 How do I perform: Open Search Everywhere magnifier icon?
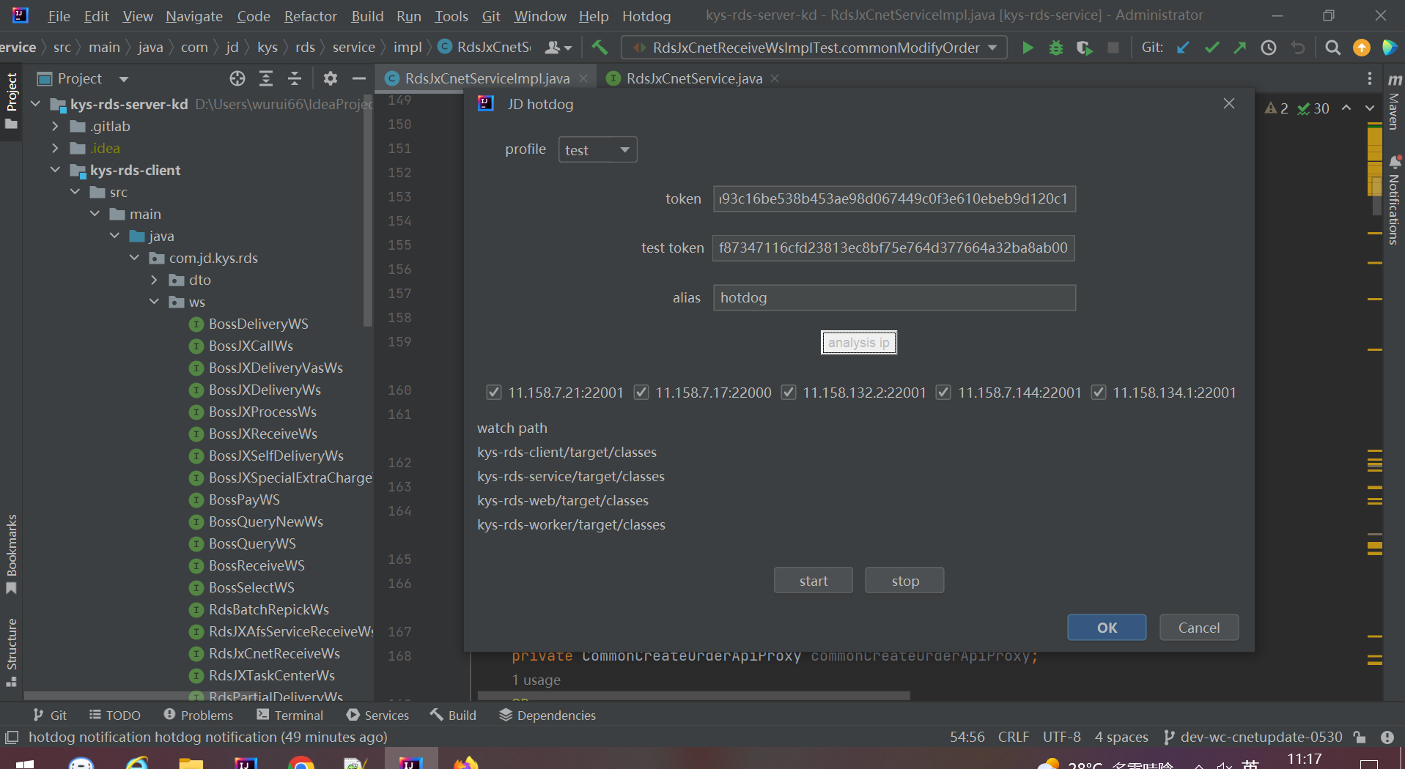coord(1332,48)
